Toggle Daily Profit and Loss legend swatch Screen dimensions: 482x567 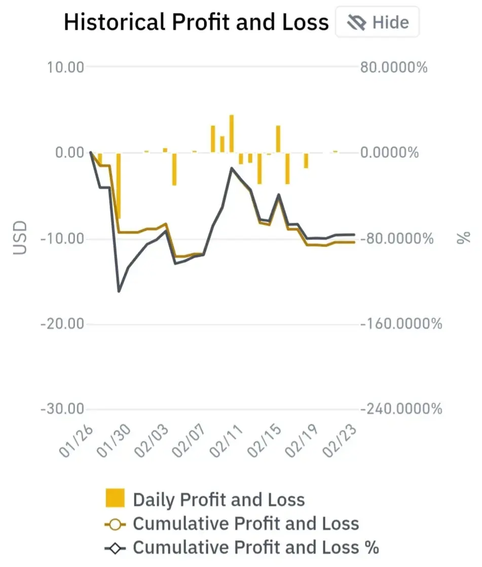[115, 498]
